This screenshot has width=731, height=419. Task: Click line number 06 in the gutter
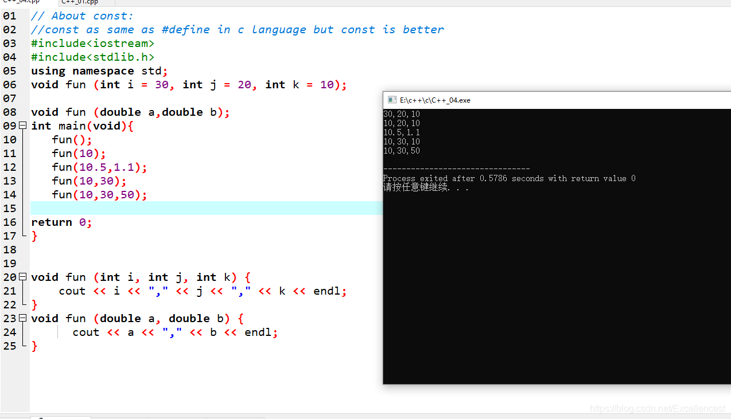10,84
